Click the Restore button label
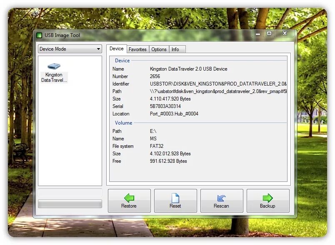The image size is (335, 245). (x=129, y=206)
